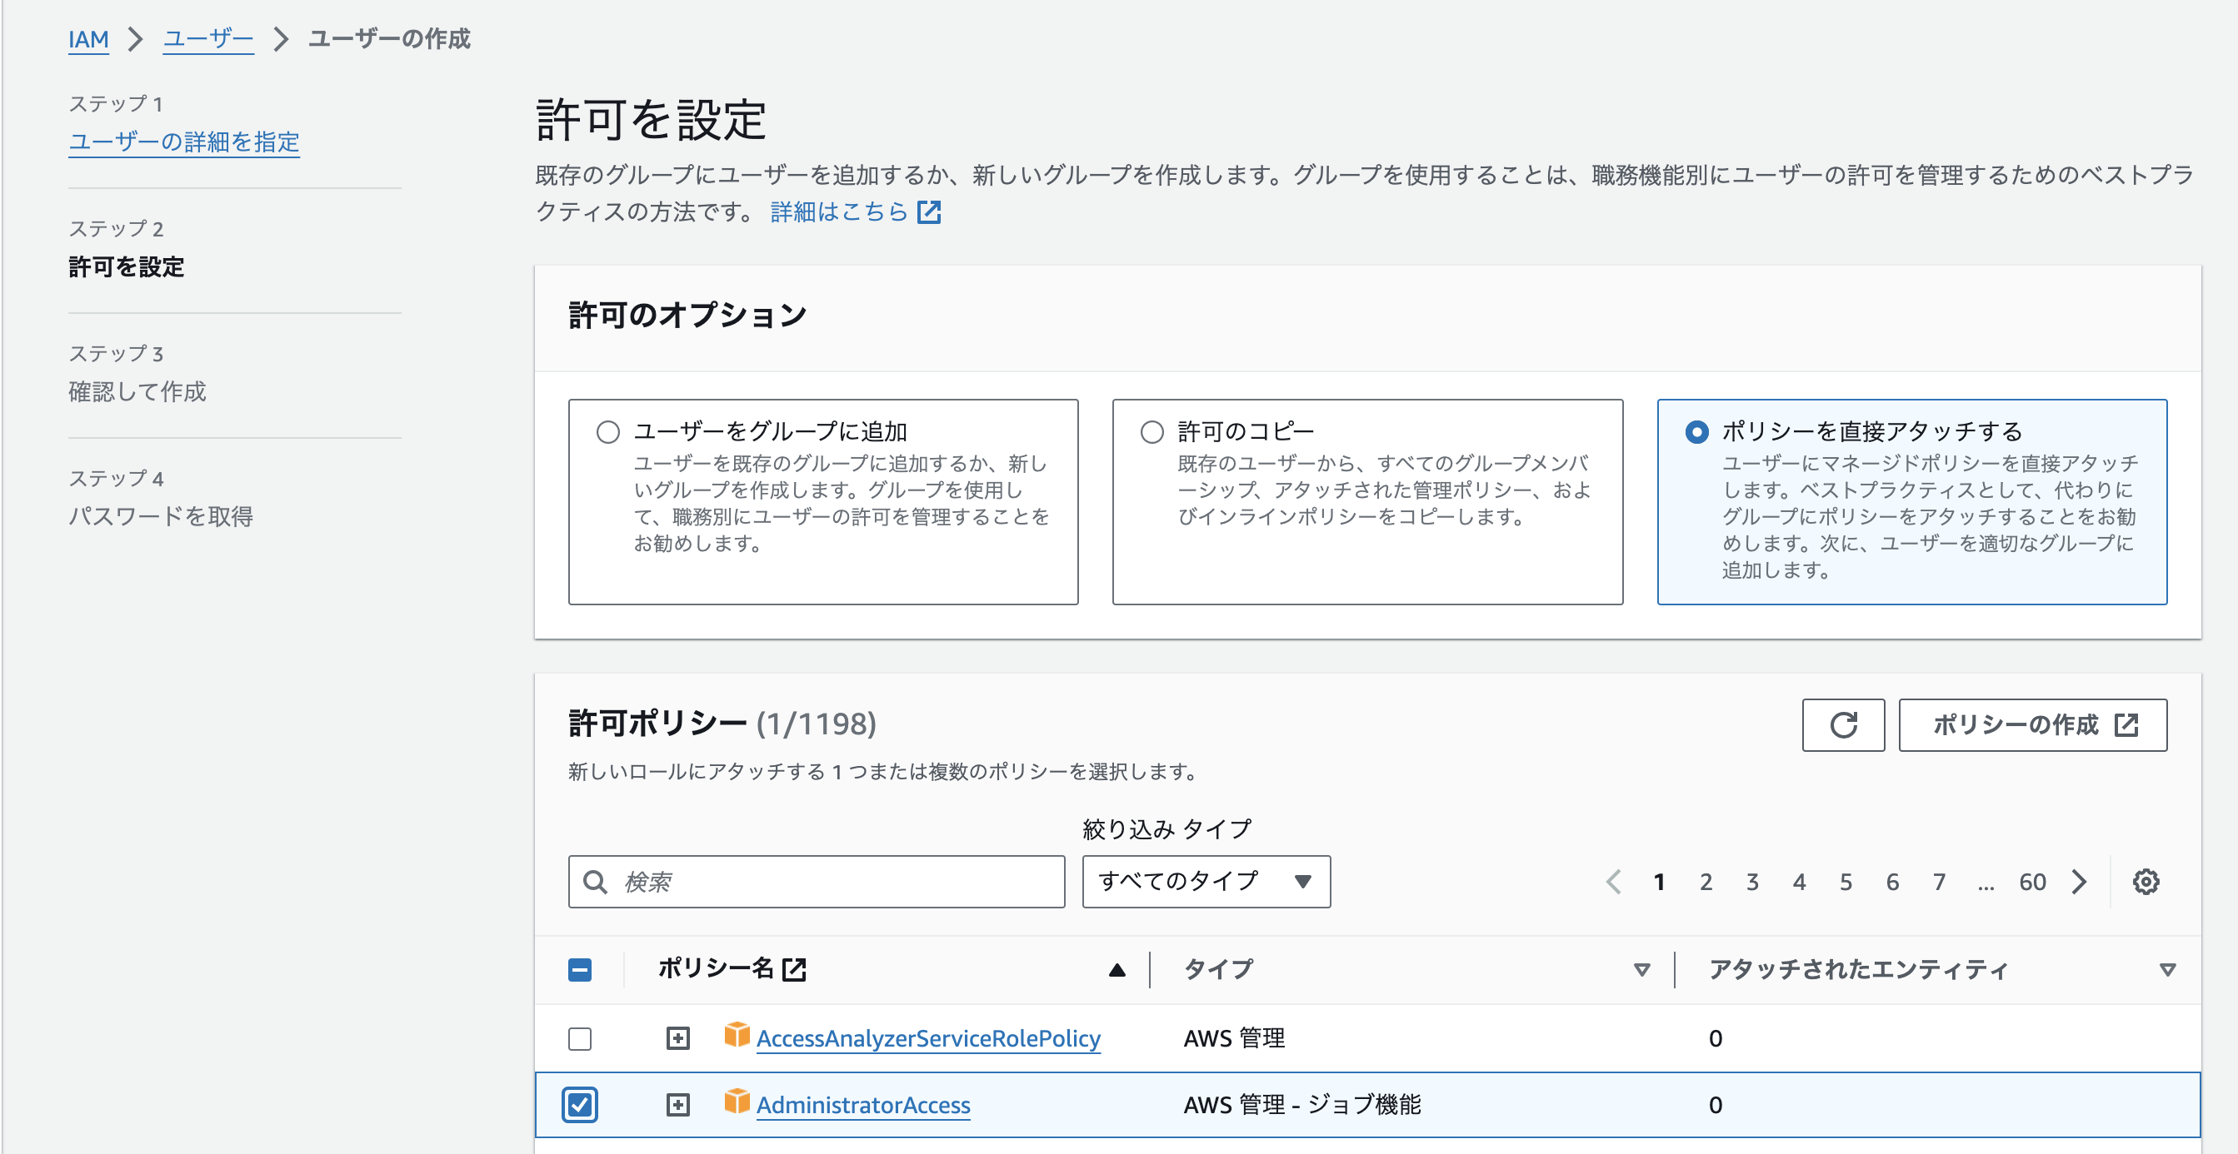Open the すべてのタイプ filter dropdown
Viewport: 2238px width, 1154px height.
[1205, 882]
